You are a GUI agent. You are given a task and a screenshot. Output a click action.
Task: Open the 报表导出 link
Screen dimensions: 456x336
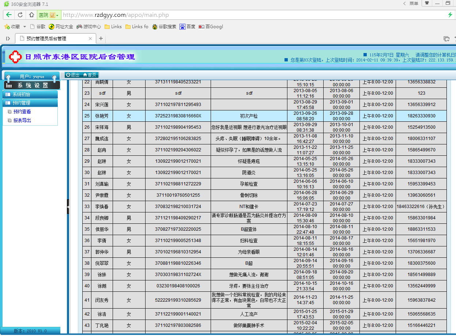click(22, 120)
